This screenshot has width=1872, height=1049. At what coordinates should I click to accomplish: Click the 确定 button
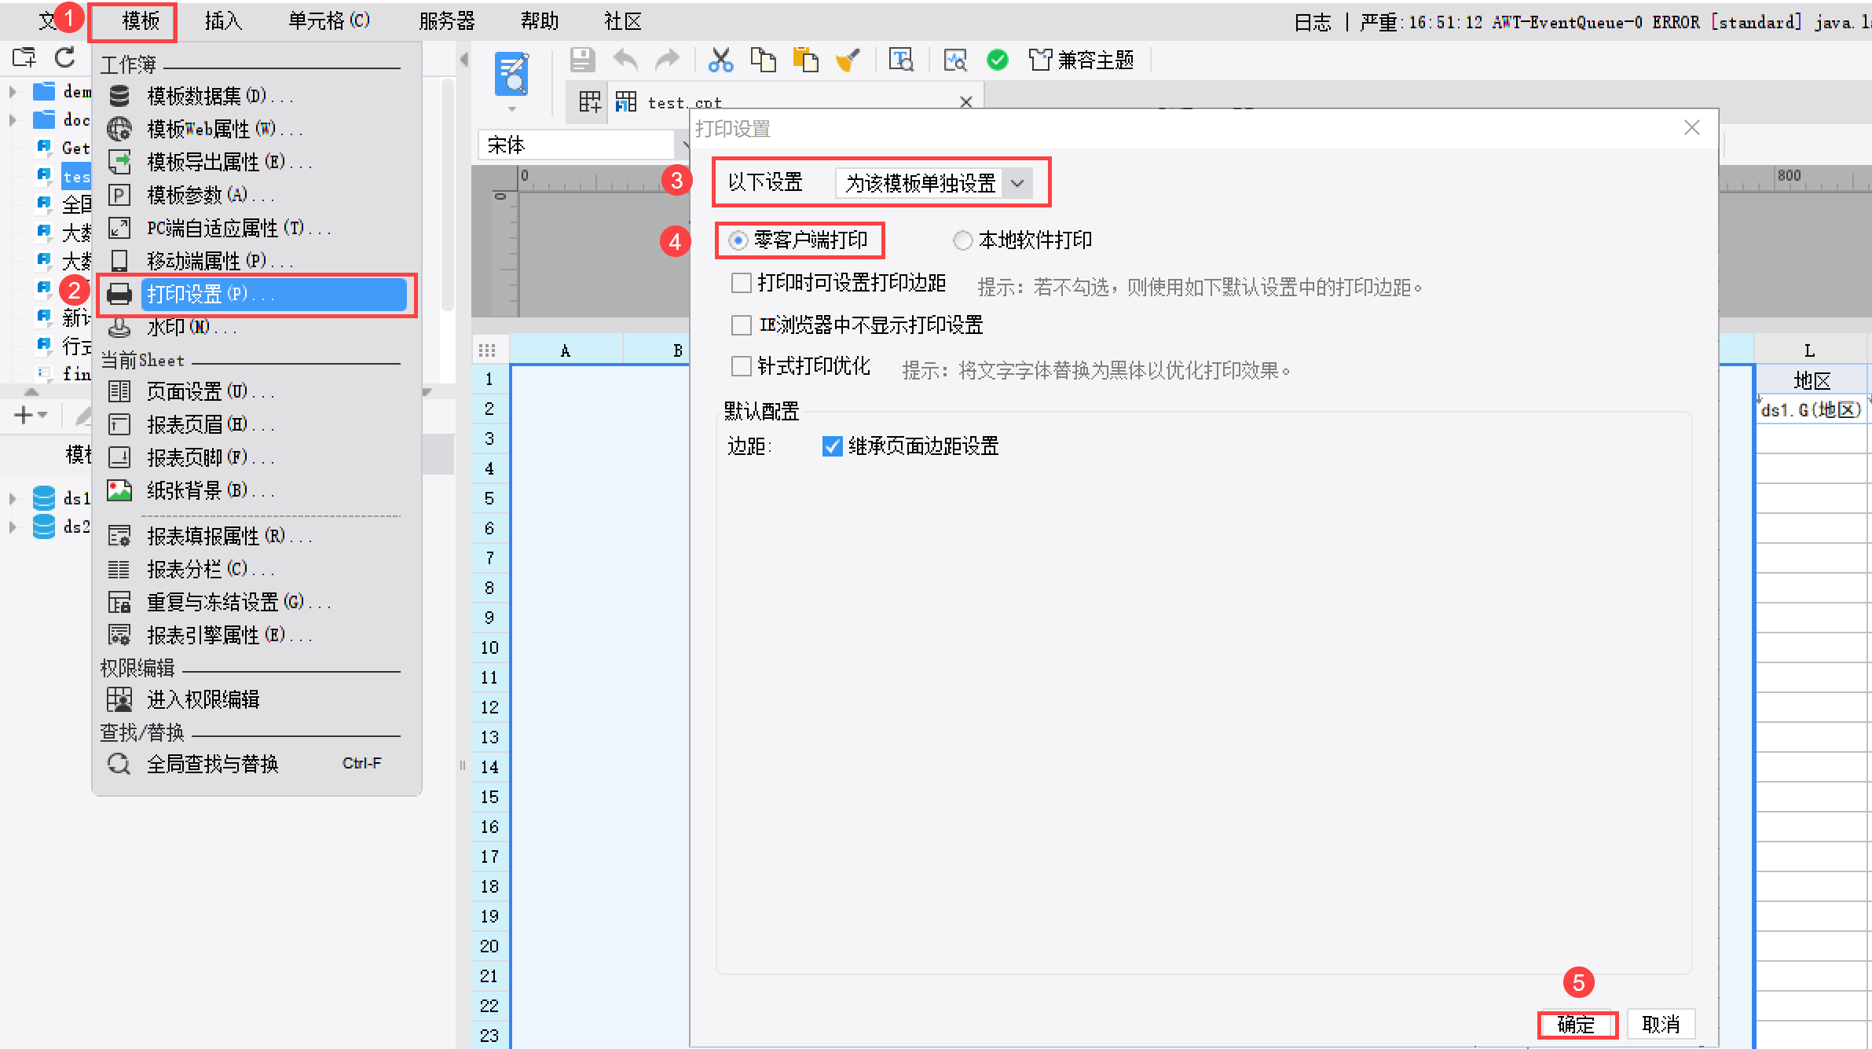1576,1024
